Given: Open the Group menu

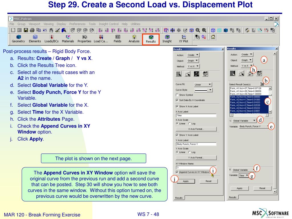Looking at the screenshot, I should 21,24.
